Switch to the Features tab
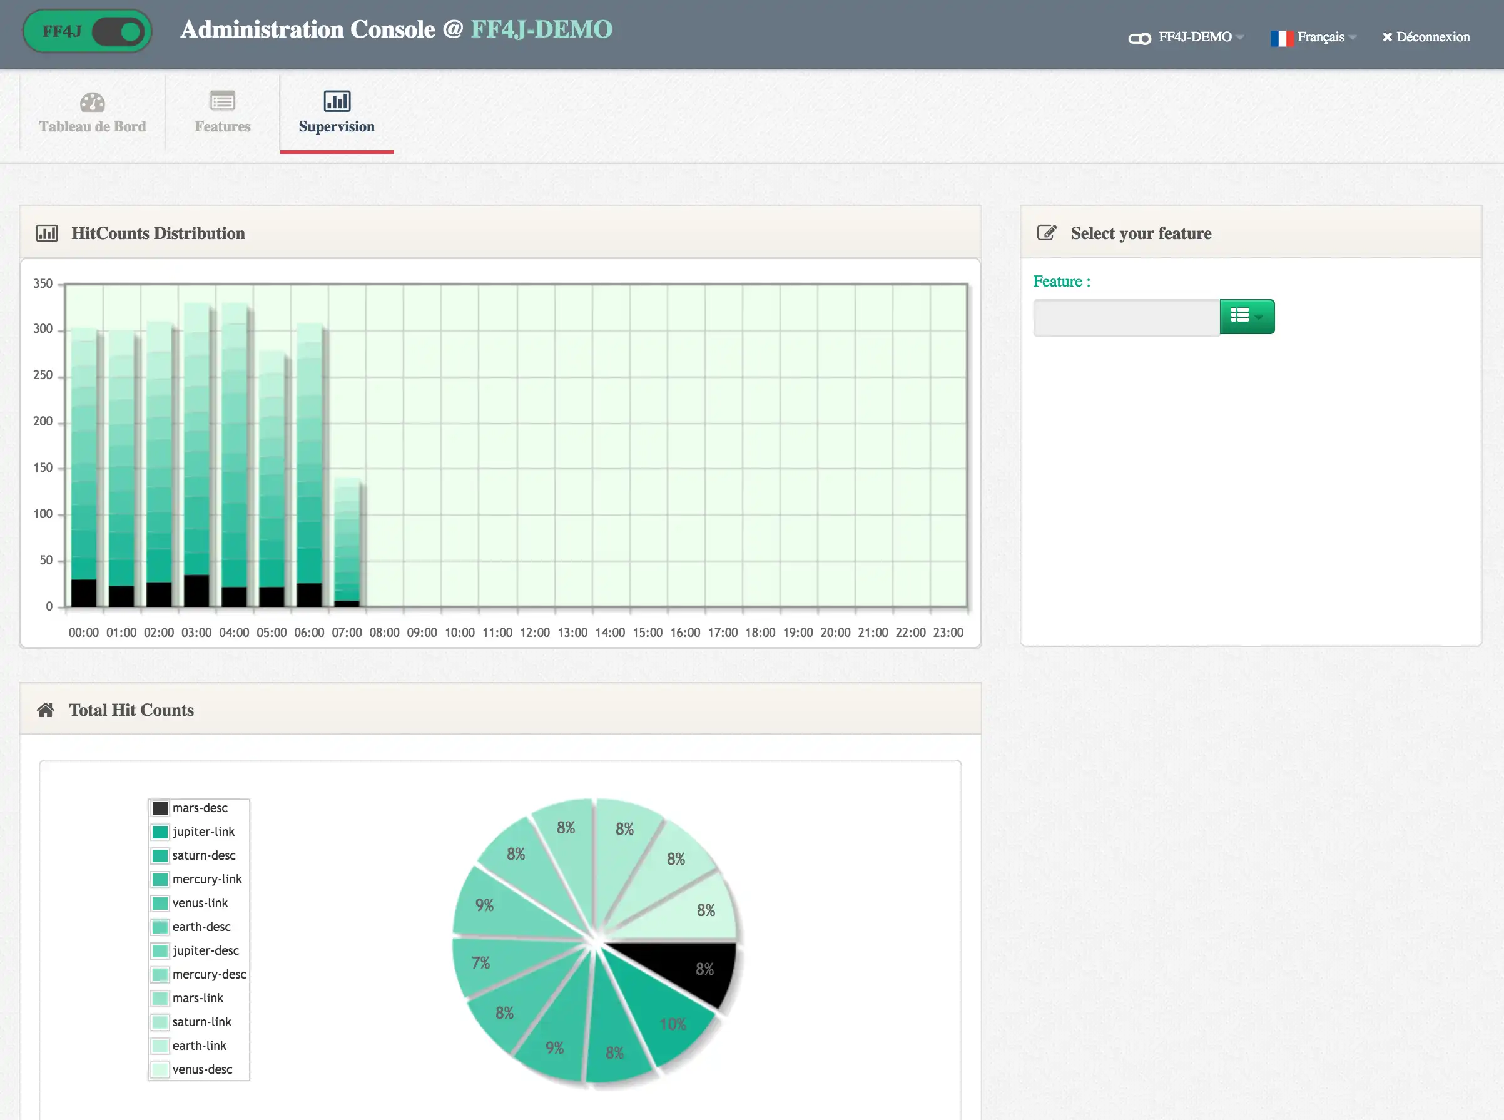 [x=222, y=126]
